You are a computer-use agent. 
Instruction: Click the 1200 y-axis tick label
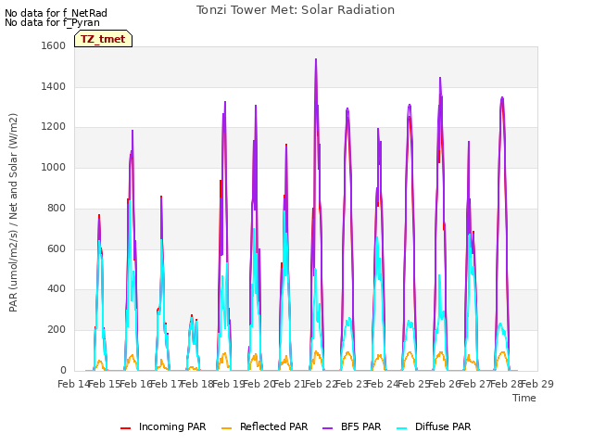pos(54,127)
